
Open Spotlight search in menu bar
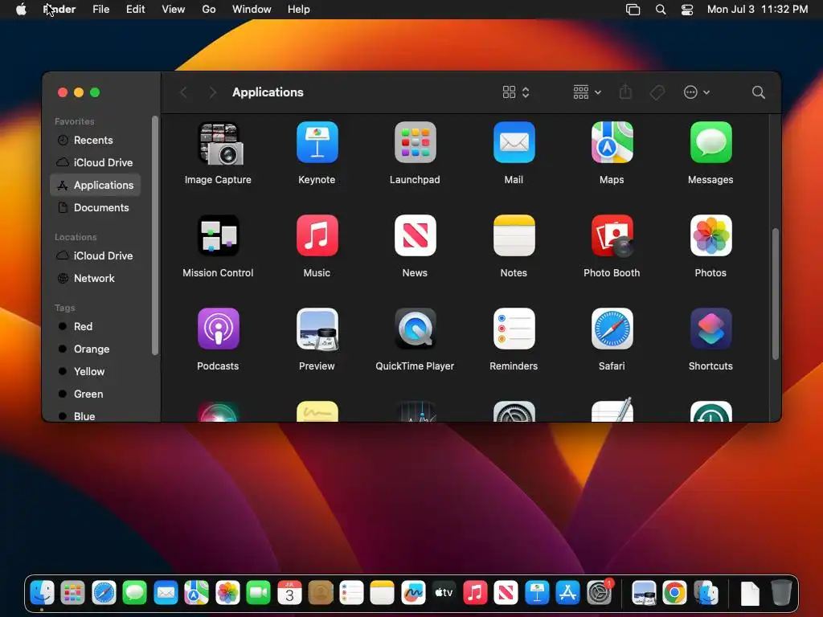pyautogui.click(x=661, y=10)
